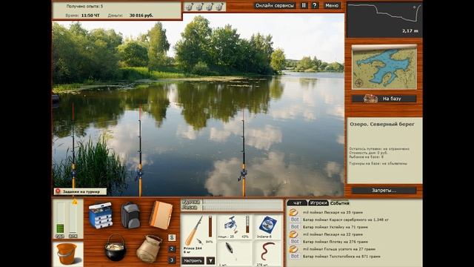Select the highlighted first rod slot
The width and height of the screenshot is (474, 267).
(x=172, y=237)
